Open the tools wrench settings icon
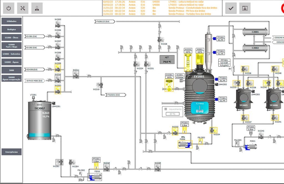 [x=23, y=8]
